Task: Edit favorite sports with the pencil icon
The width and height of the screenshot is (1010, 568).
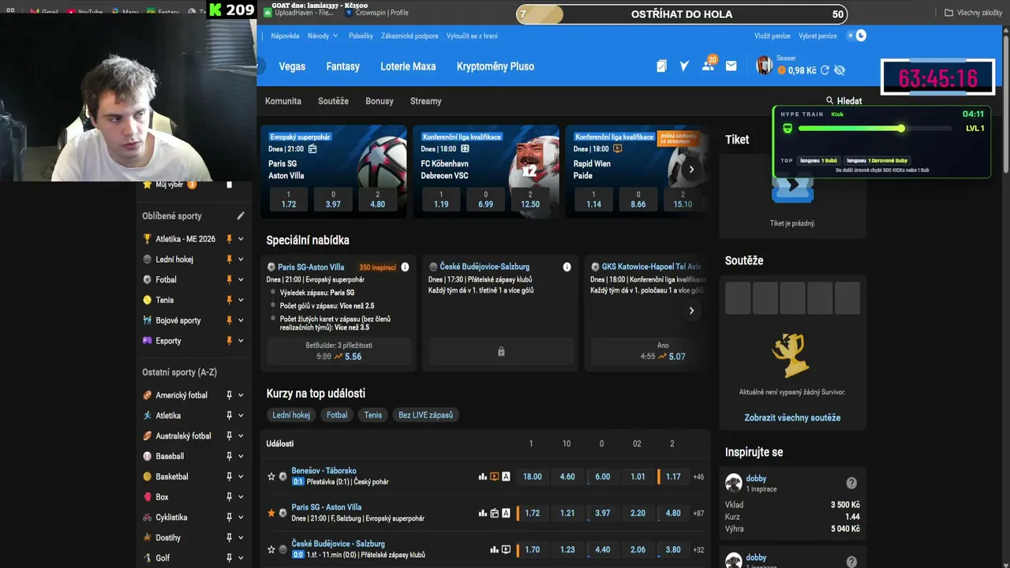Action: pos(241,215)
